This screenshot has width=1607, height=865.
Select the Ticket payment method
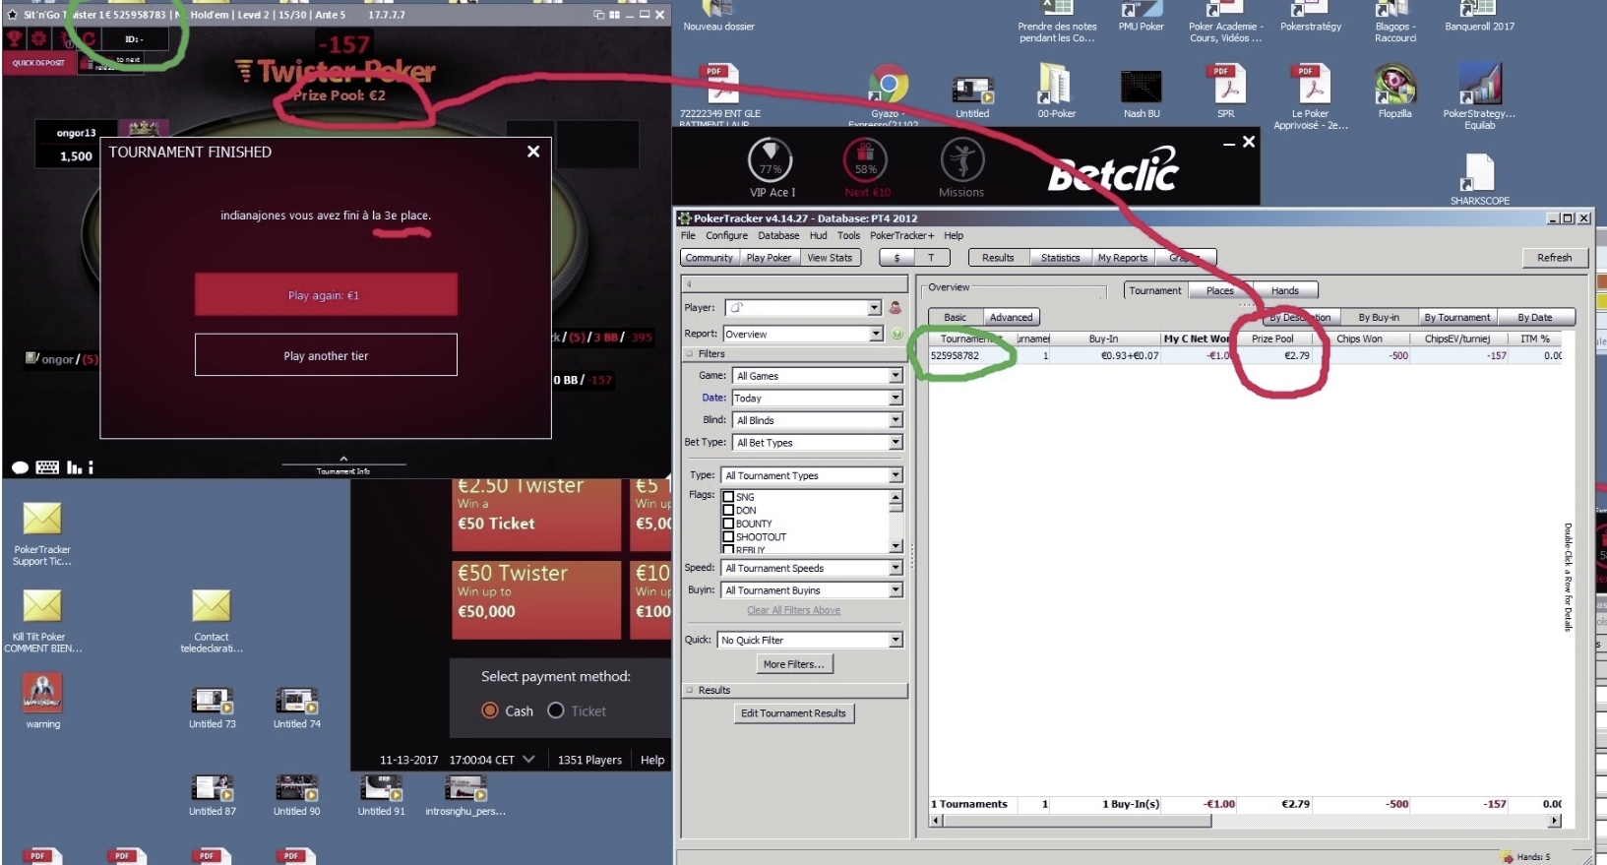coord(556,711)
